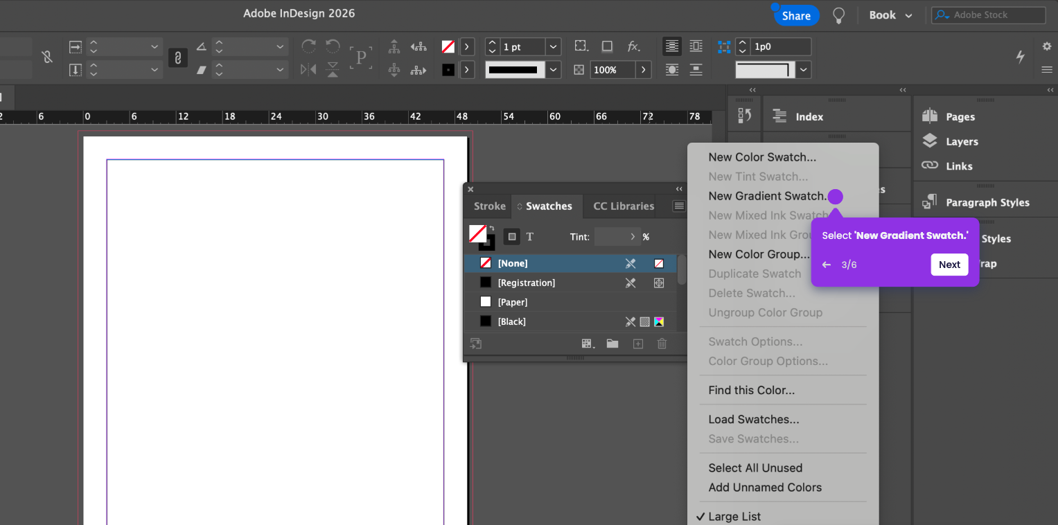Open the stroke weight 1 pt dropdown
Image resolution: width=1058 pixels, height=525 pixels.
(553, 46)
